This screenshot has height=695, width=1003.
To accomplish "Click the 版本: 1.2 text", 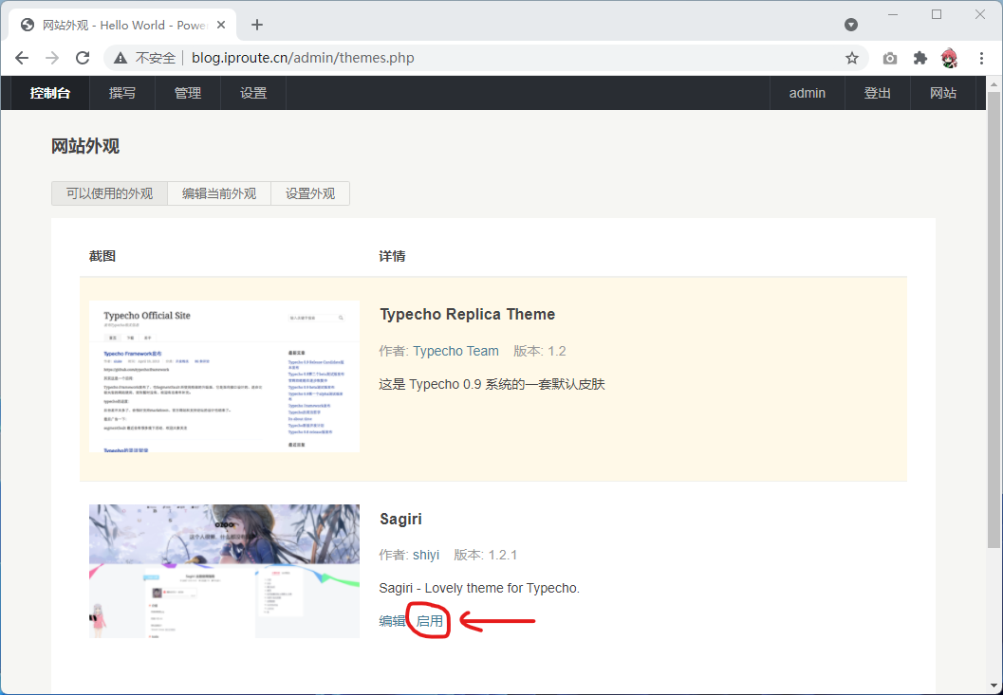I will pyautogui.click(x=540, y=351).
